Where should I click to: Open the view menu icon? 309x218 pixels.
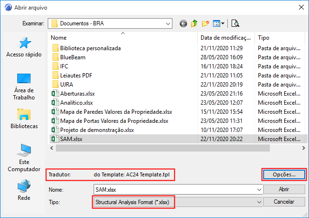(x=219, y=24)
